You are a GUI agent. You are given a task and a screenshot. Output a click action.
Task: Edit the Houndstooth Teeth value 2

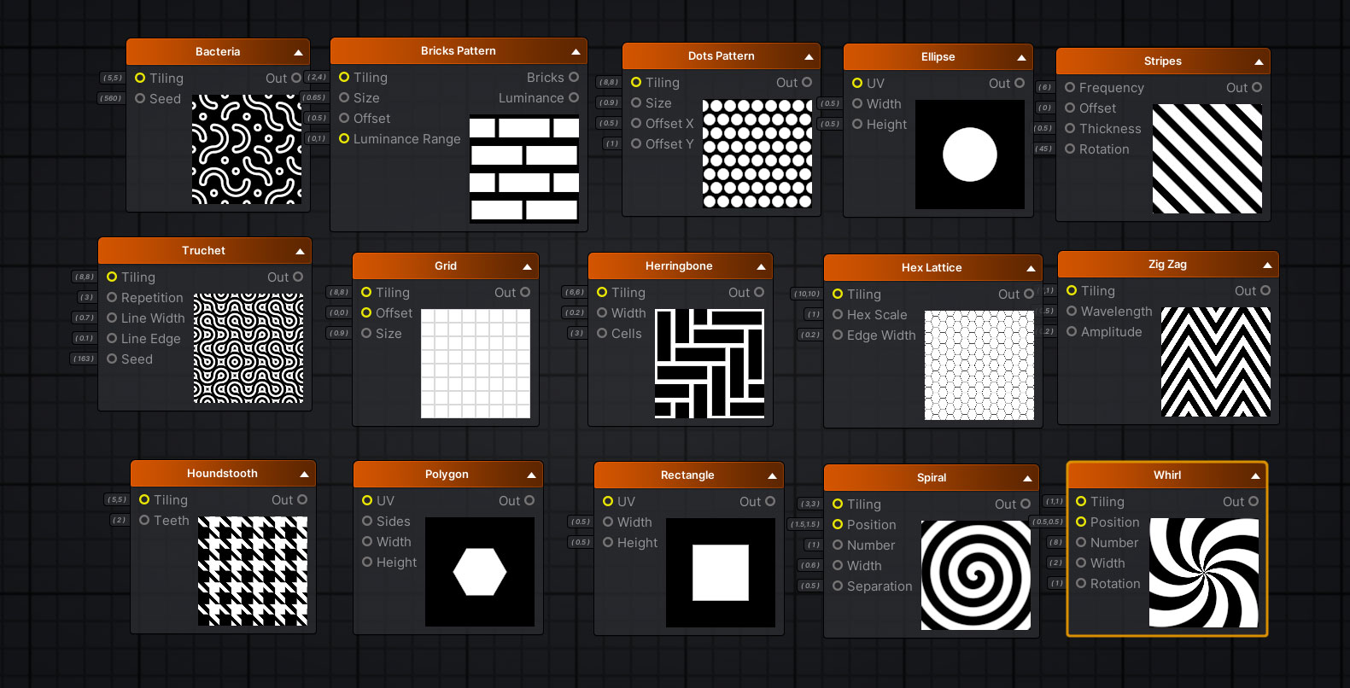tap(119, 520)
